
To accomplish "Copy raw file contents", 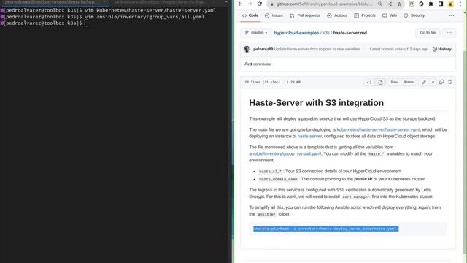I will click(441, 82).
